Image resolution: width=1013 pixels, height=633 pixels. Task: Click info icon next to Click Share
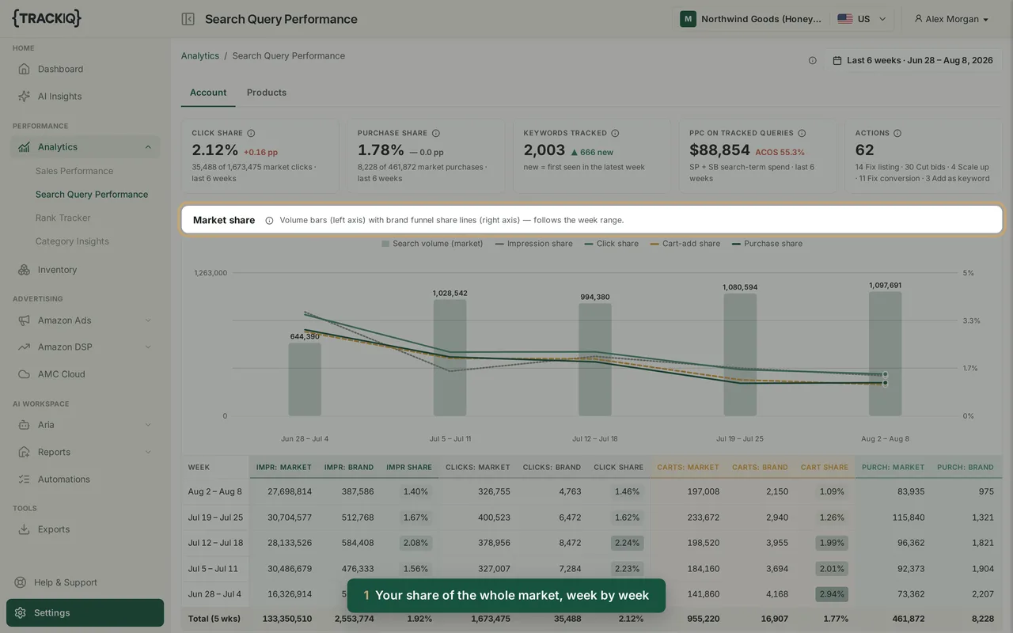coord(251,133)
